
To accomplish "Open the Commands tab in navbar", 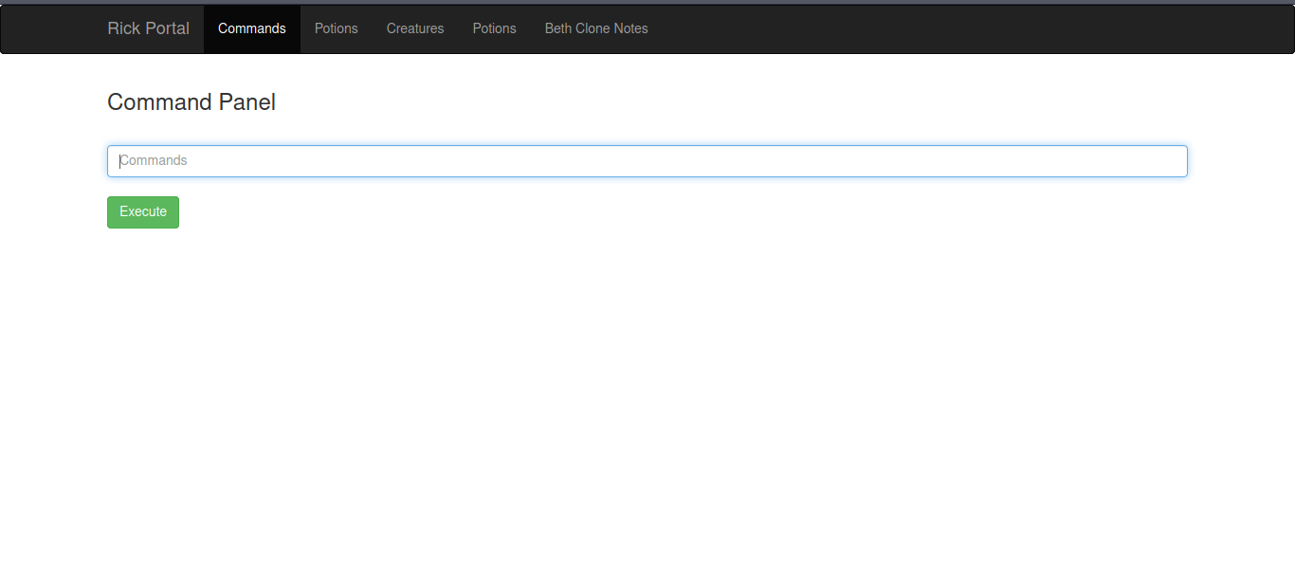I will click(x=251, y=28).
